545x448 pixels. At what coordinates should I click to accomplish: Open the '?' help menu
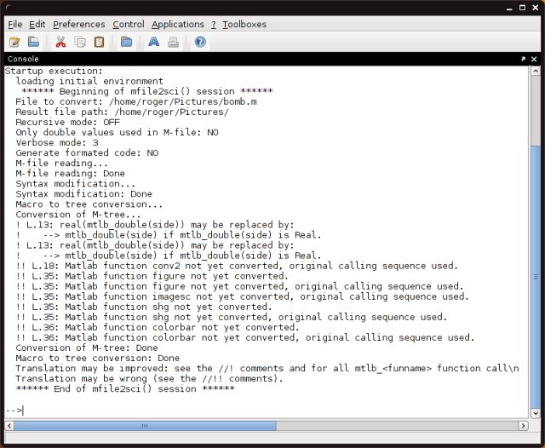point(214,25)
